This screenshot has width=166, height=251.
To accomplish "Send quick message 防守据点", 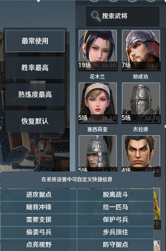I will [x=115, y=245].
